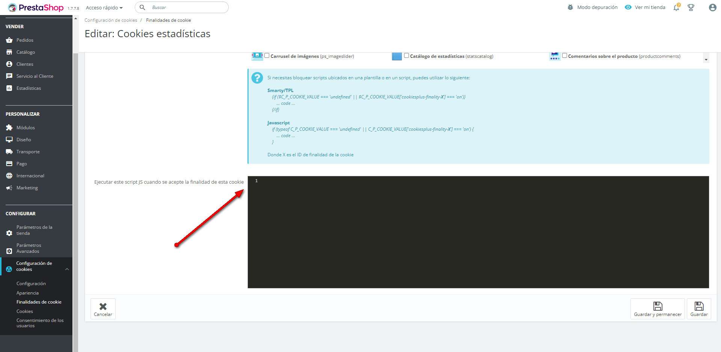The width and height of the screenshot is (721, 352).
Task: Open the Configuración submenu item
Action: pos(31,284)
